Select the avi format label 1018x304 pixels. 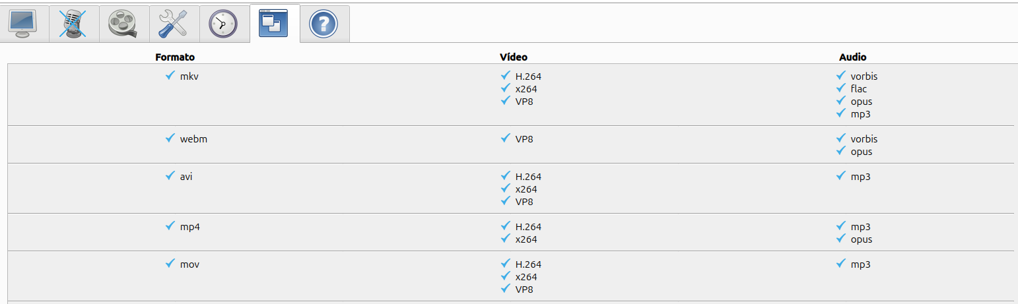[x=186, y=177]
